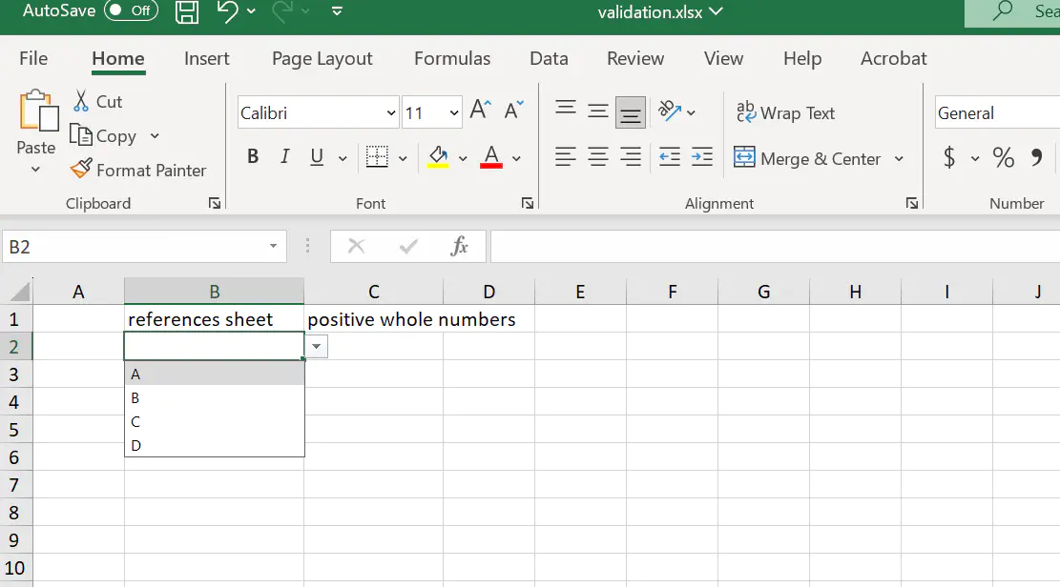
Task: Switch to the Formulas tab
Action: click(x=452, y=58)
